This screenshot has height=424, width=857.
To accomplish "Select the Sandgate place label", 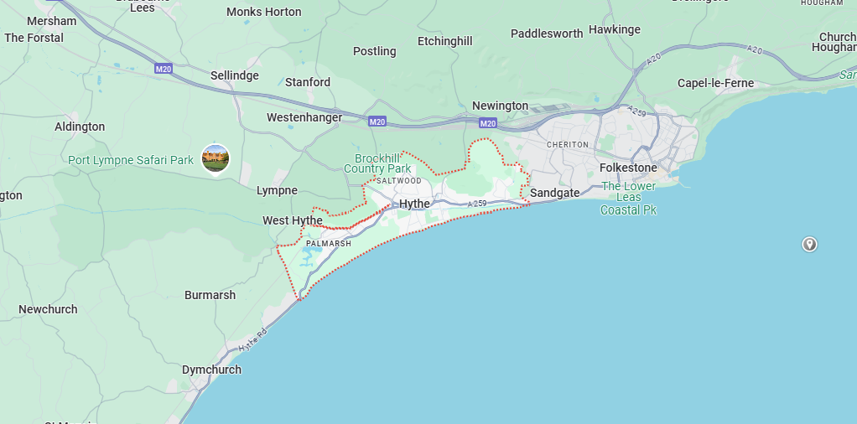I will (x=555, y=193).
